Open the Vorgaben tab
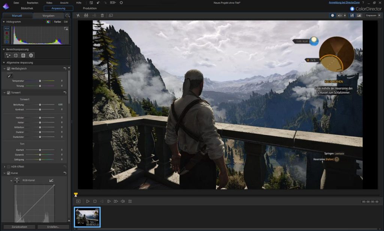 click(x=48, y=16)
